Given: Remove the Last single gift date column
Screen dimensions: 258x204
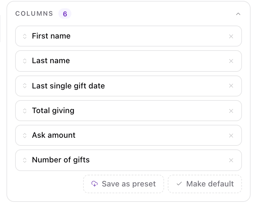Looking at the screenshot, I should [231, 86].
